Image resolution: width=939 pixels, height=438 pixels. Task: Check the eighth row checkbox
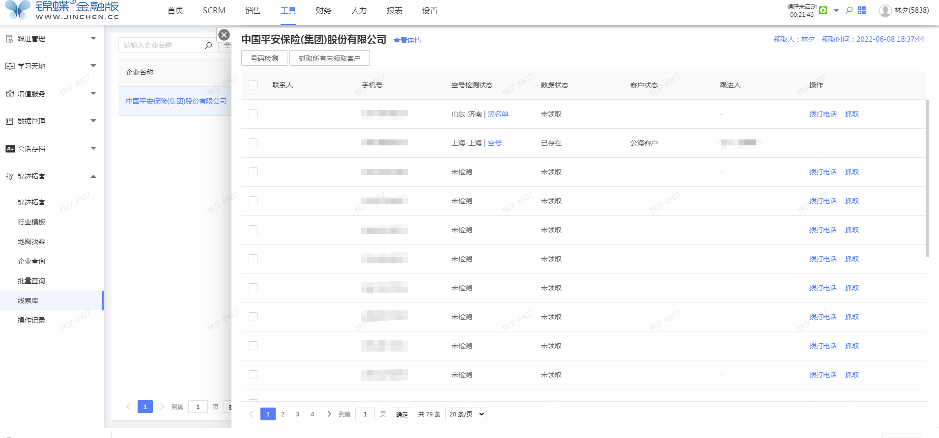pos(253,317)
